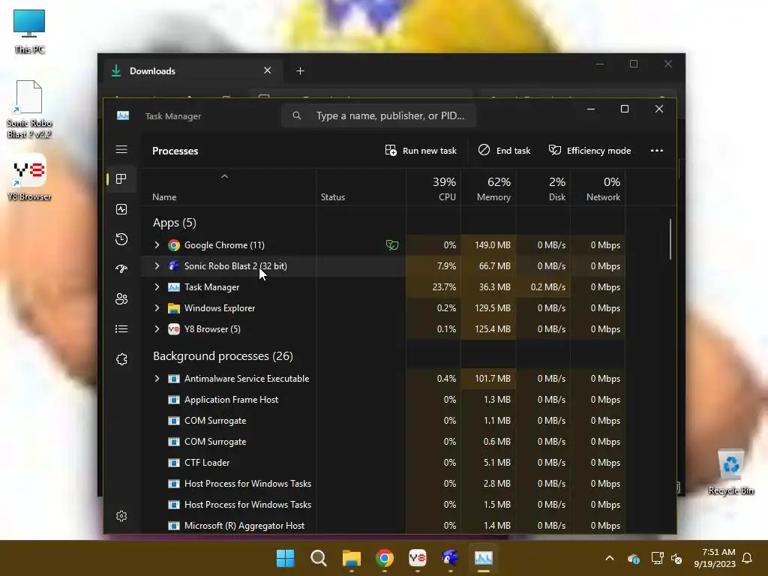Image resolution: width=768 pixels, height=576 pixels.
Task: Open the more options ellipsis menu
Action: tap(657, 150)
